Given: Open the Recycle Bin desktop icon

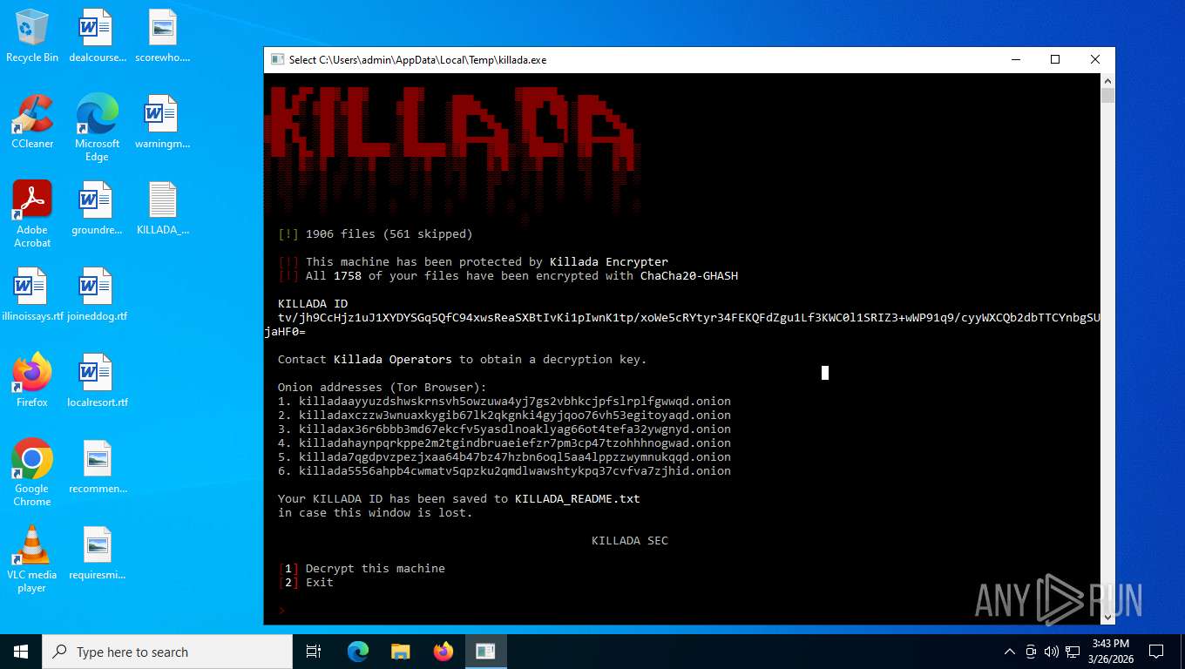Looking at the screenshot, I should (x=32, y=36).
